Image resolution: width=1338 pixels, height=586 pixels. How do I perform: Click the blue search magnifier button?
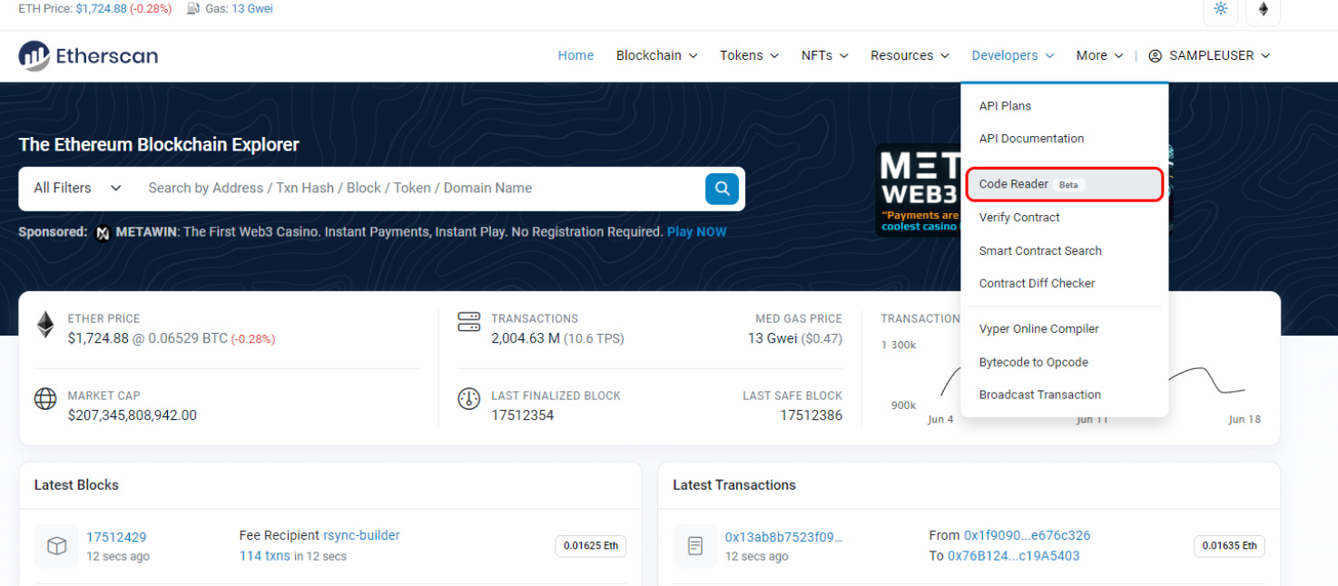[722, 189]
